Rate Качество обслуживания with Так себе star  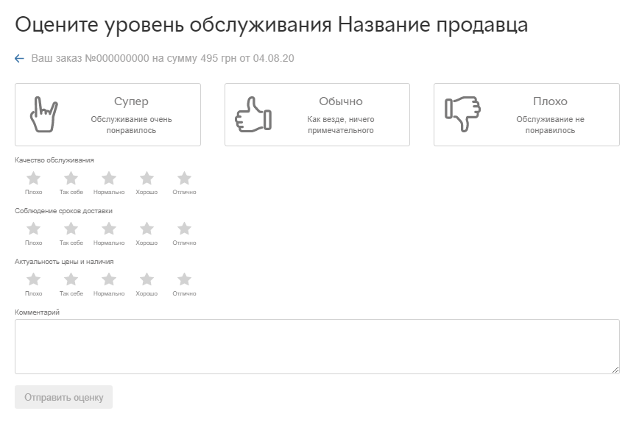71,178
